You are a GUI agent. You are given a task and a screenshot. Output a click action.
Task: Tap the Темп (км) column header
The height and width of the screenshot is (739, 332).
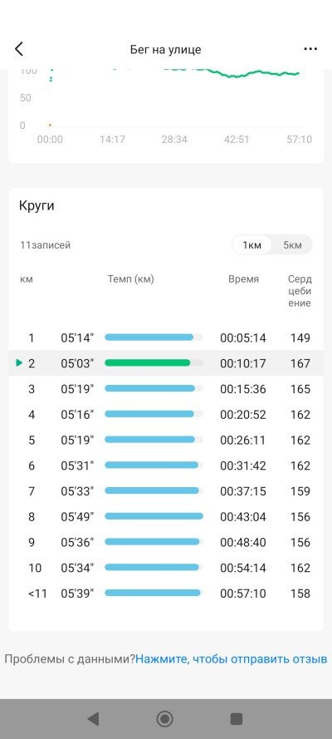point(131,279)
